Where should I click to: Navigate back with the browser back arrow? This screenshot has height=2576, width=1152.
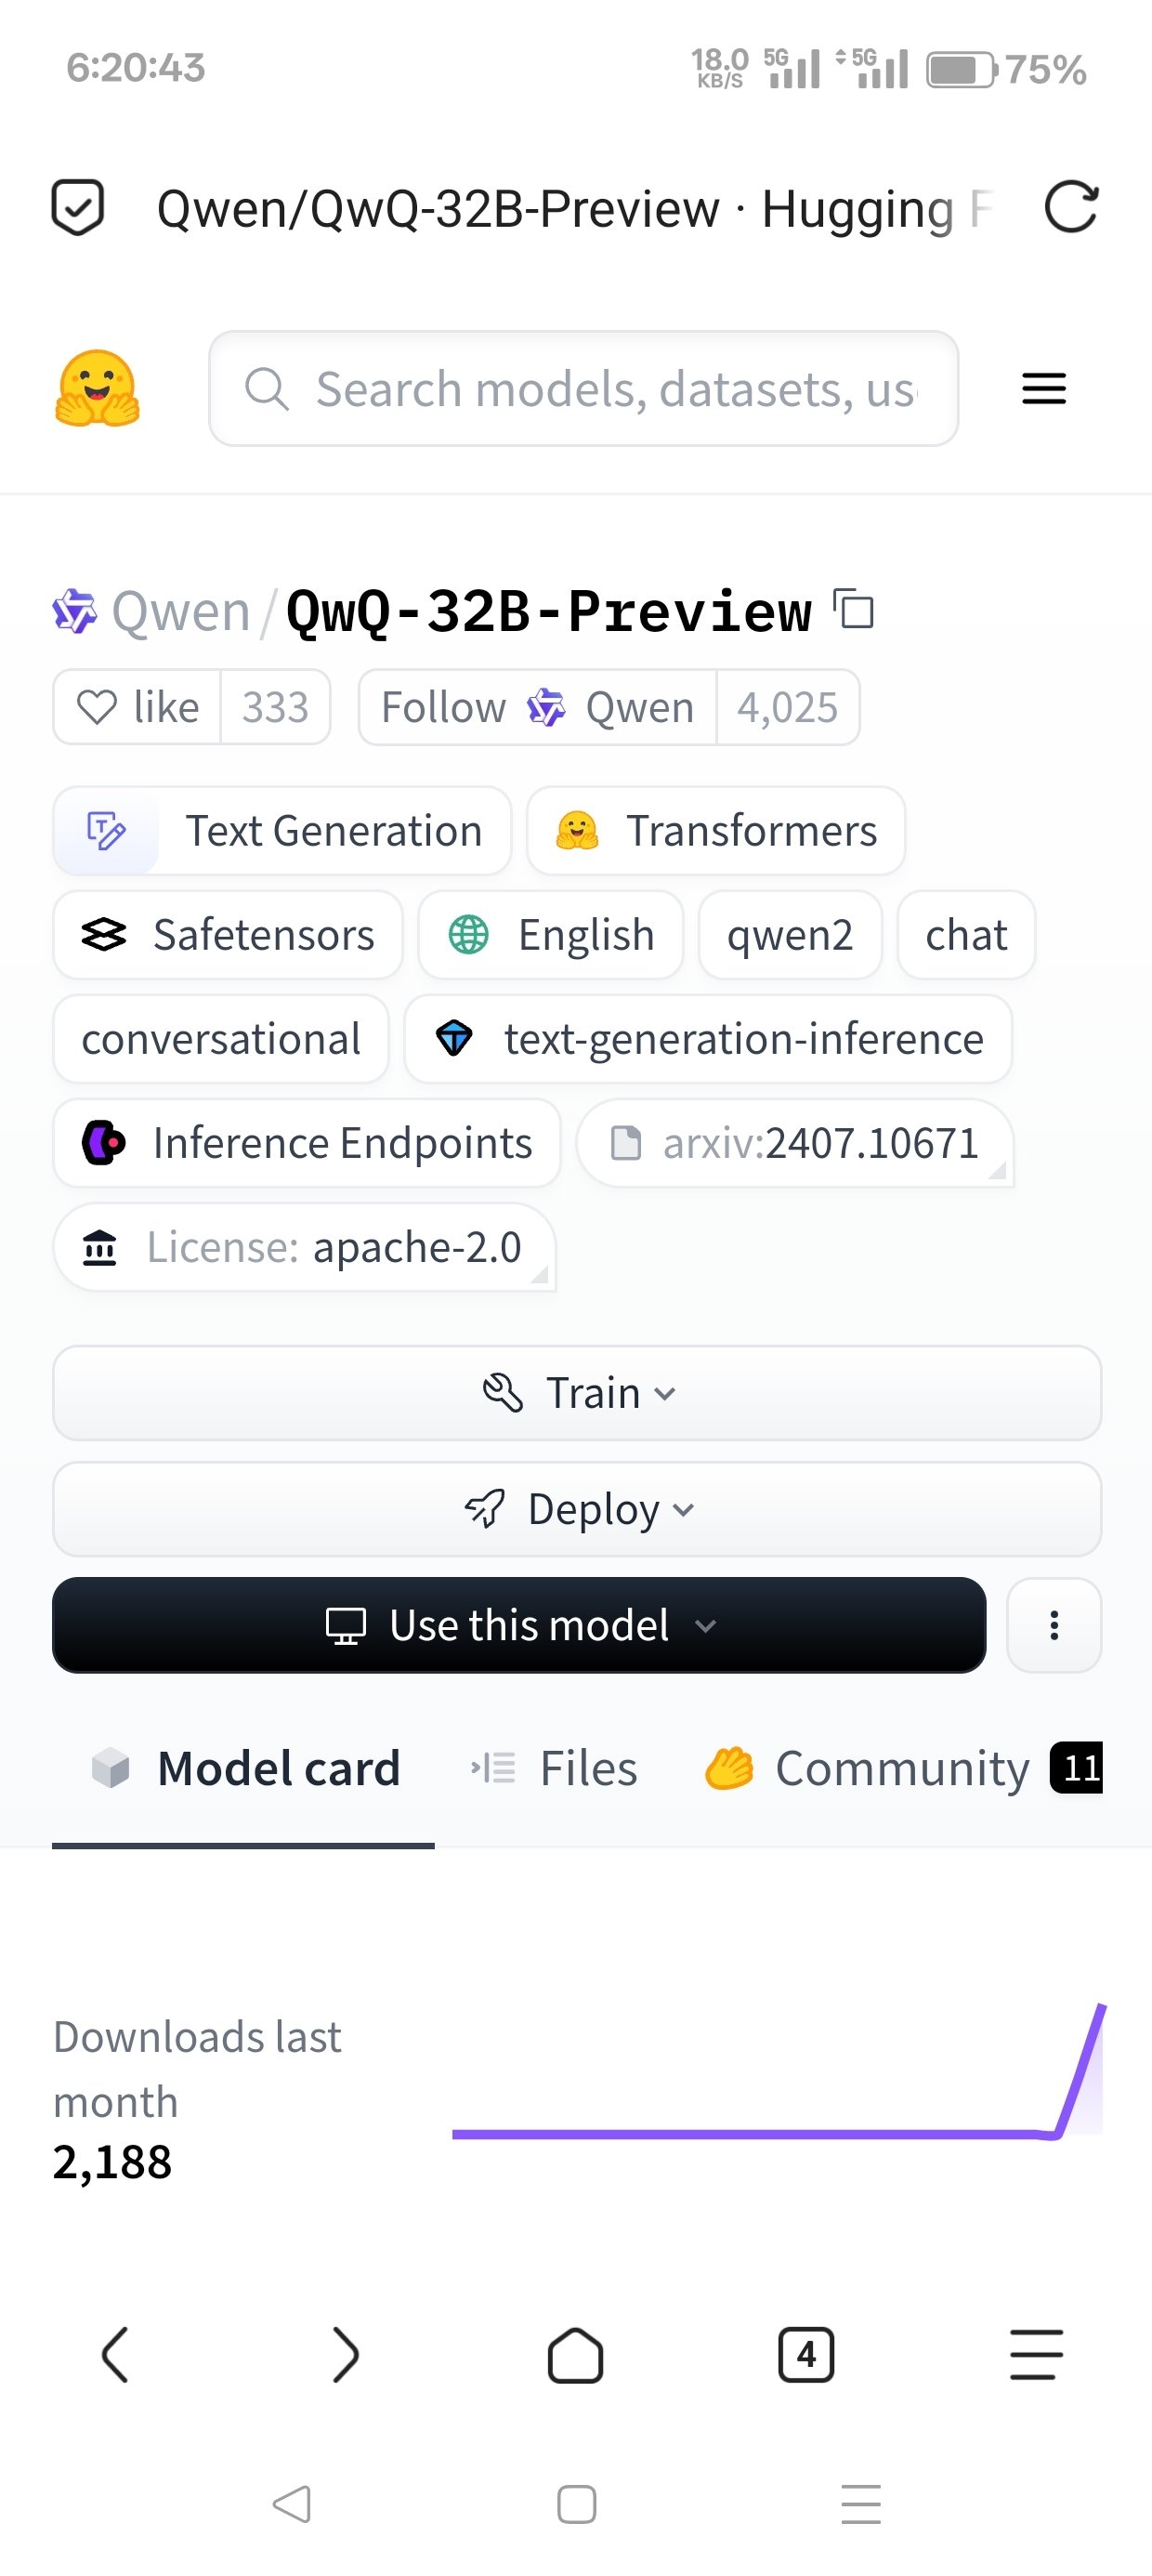pos(115,2355)
